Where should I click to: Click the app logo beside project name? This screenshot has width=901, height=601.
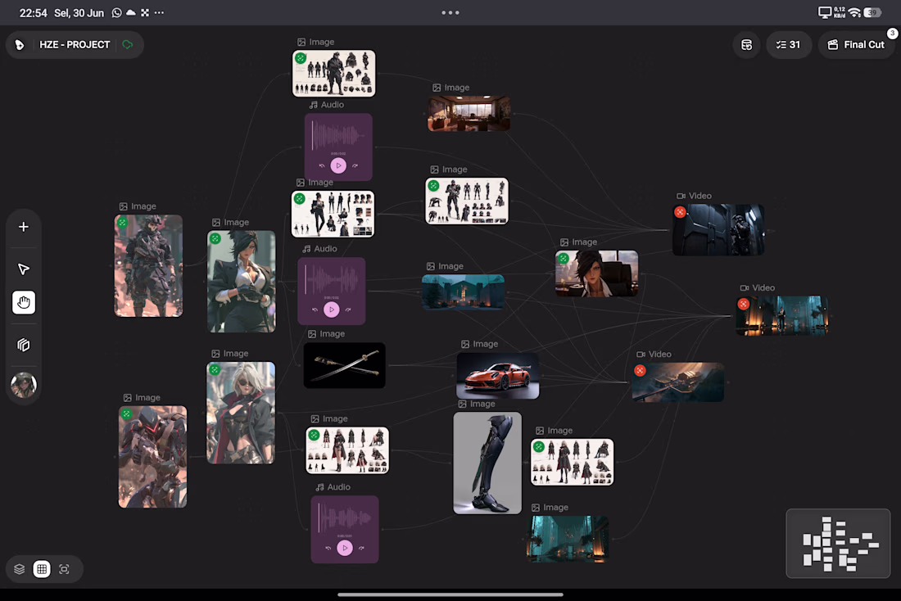coord(20,45)
